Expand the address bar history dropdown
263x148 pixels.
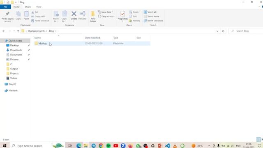click(x=217, y=31)
